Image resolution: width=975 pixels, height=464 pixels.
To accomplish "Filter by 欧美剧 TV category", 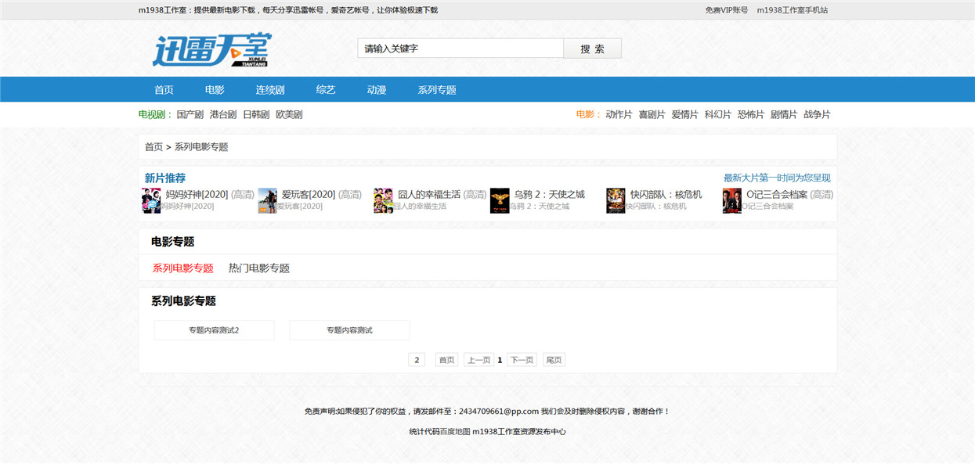I will point(289,114).
